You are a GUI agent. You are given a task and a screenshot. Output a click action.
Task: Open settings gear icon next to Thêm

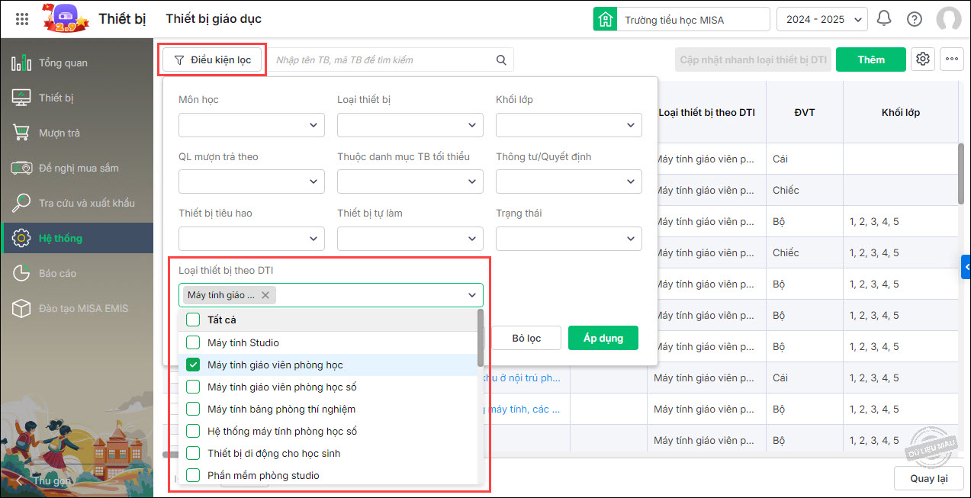923,59
